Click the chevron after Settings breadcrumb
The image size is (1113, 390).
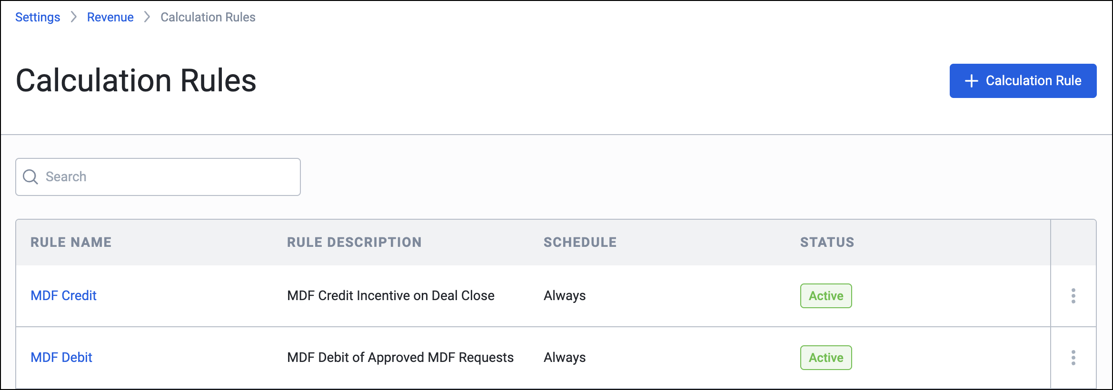(x=73, y=17)
